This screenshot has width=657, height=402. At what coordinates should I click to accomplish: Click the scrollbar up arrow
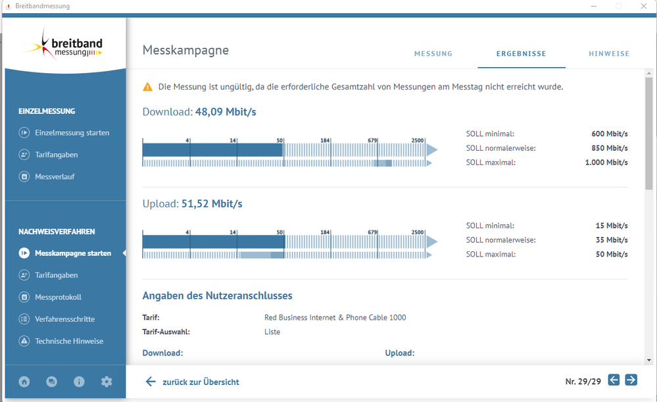click(649, 73)
